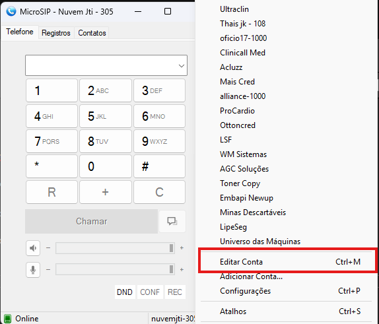The image size is (379, 324).
Task: Click the speaker volume slider
Action: (115, 248)
